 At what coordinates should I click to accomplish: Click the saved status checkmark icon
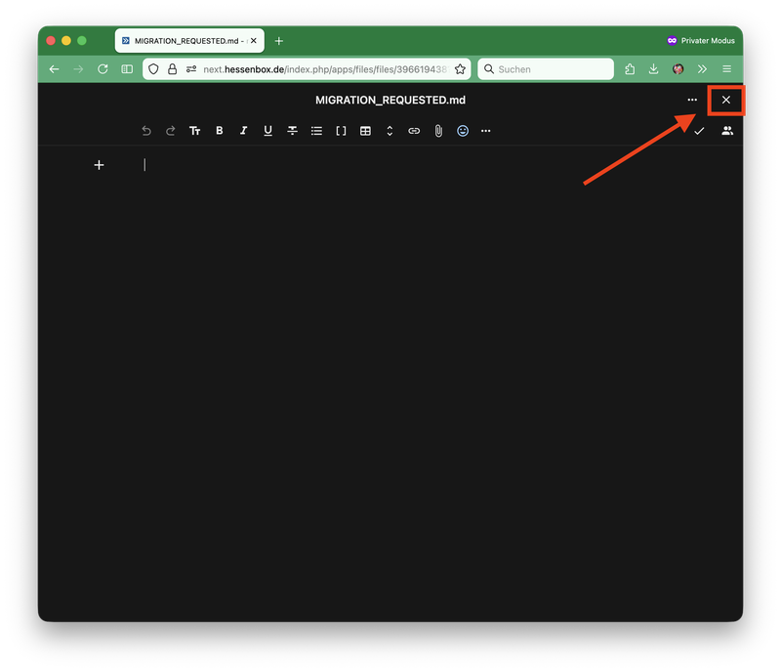(x=699, y=131)
